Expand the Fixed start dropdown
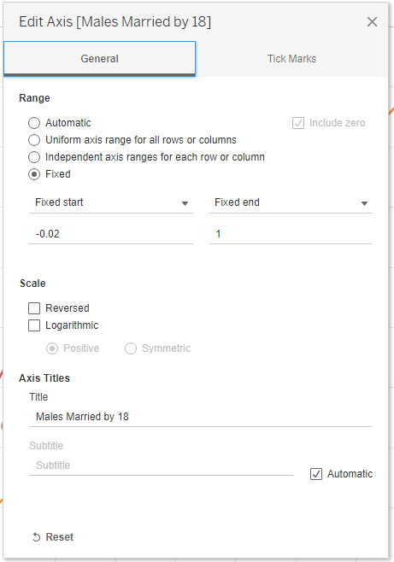 tap(111, 202)
